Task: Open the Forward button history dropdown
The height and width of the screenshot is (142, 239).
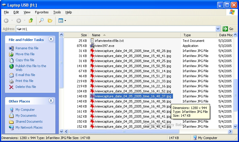Action: pyautogui.click(x=24, y=20)
